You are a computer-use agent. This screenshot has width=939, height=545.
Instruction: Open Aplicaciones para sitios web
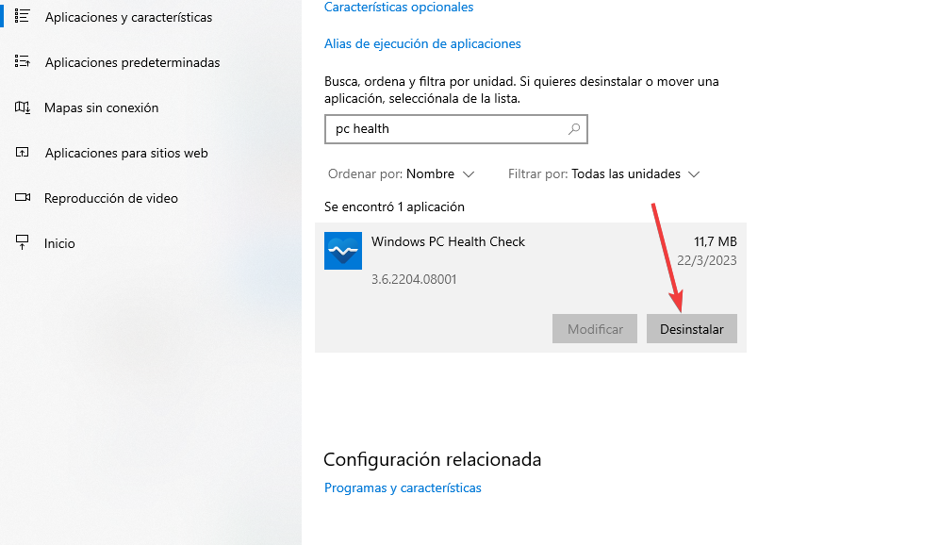point(126,153)
